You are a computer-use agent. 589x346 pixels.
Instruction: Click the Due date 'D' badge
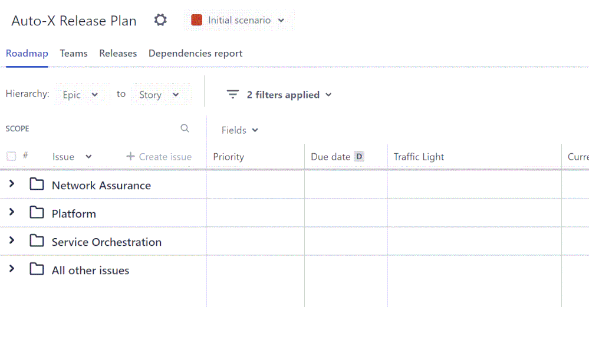point(359,156)
